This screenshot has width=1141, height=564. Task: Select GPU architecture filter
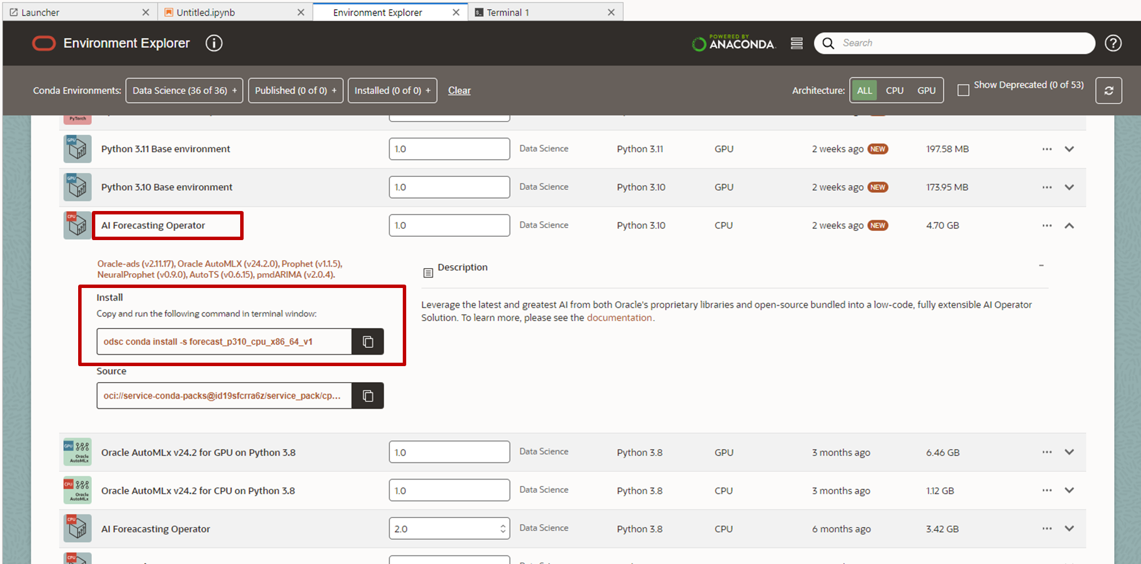click(x=926, y=91)
